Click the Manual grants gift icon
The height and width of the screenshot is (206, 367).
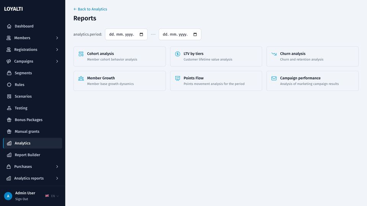(x=9, y=132)
